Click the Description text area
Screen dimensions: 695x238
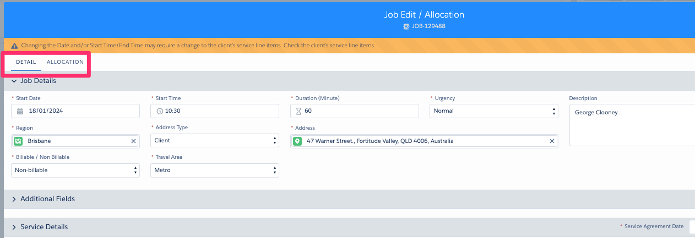pyautogui.click(x=632, y=125)
